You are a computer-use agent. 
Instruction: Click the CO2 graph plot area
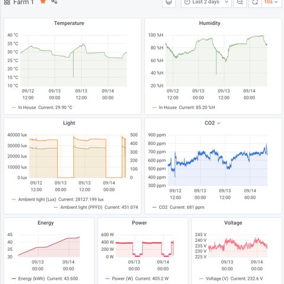[218, 160]
